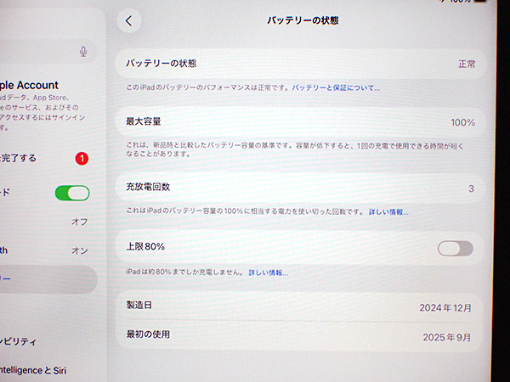The image size is (510, 382).
Task: Tap the 最大容量 row showing 100%
Action: point(301,122)
